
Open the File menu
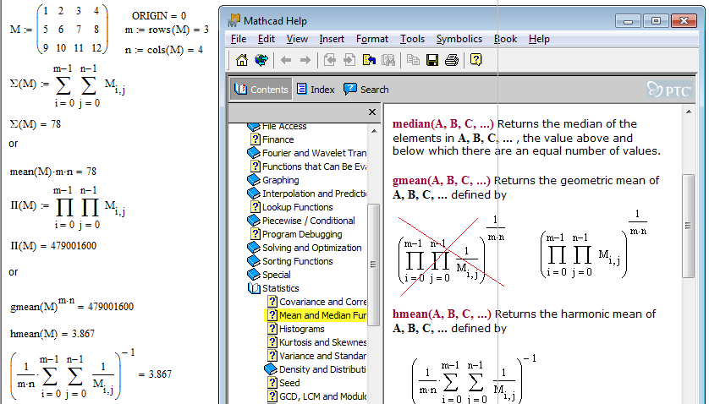coord(239,39)
